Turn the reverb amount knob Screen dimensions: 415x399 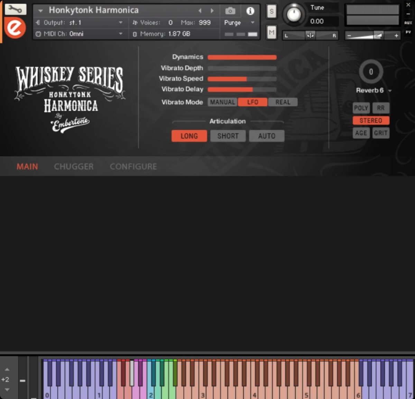(x=371, y=72)
